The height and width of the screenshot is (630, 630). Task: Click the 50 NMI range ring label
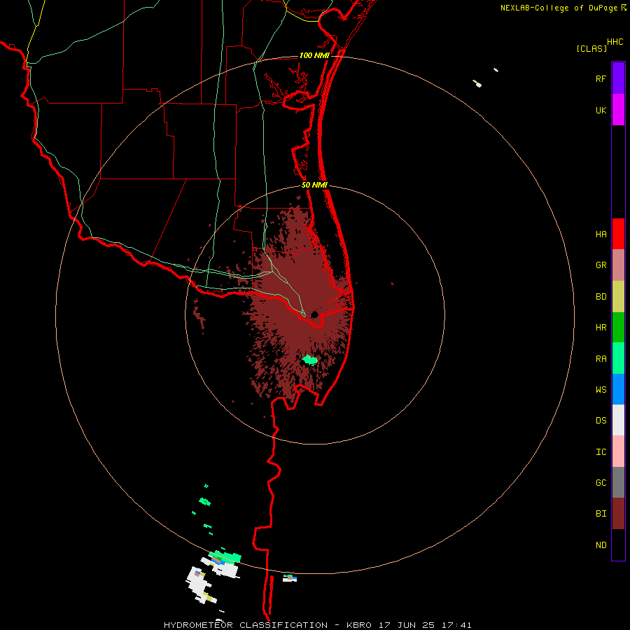pyautogui.click(x=314, y=185)
